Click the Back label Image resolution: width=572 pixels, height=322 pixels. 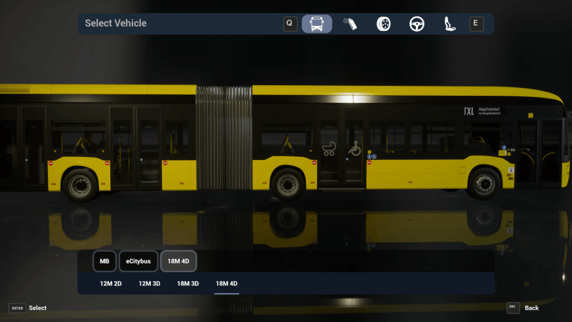(531, 308)
